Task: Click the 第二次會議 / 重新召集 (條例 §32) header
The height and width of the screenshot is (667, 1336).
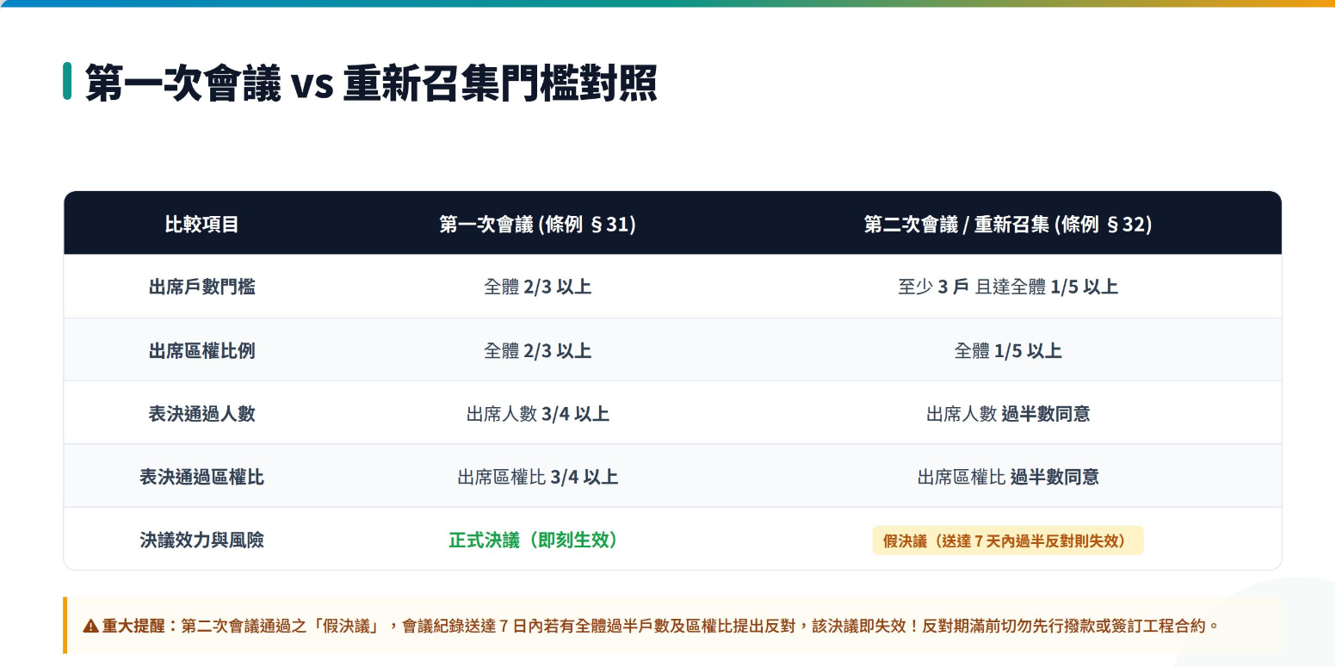Action: click(1008, 225)
